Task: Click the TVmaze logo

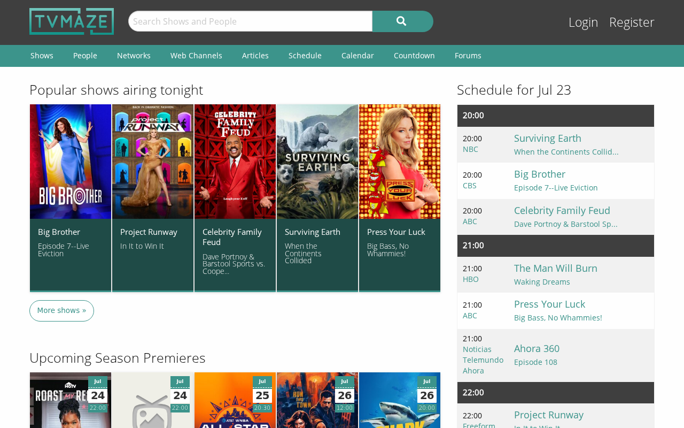Action: [72, 21]
